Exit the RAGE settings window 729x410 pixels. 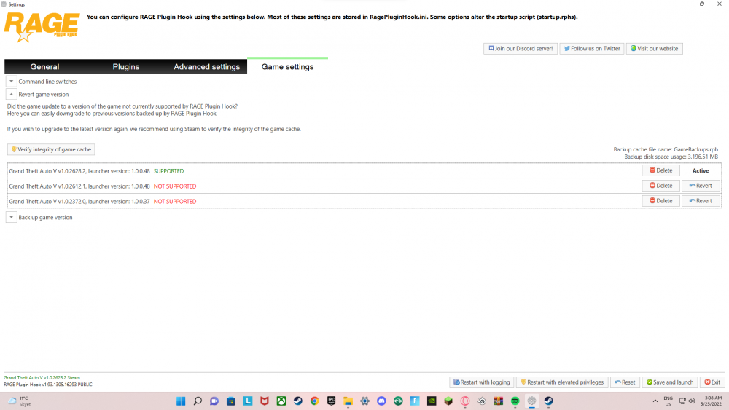[712, 382]
